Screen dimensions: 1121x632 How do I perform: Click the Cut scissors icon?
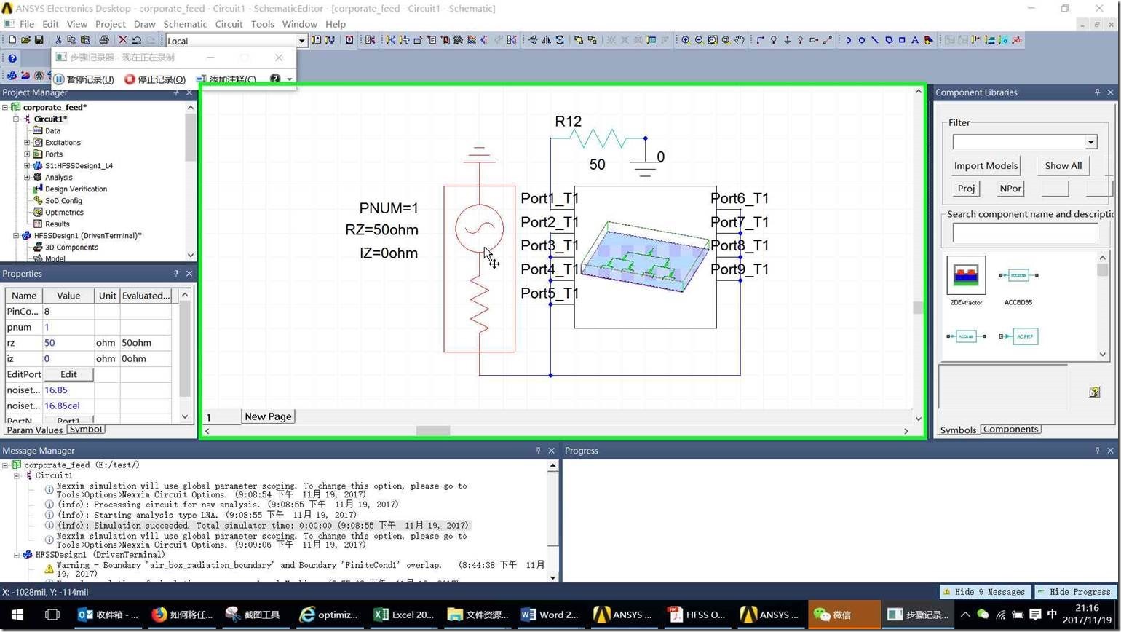[x=58, y=40]
